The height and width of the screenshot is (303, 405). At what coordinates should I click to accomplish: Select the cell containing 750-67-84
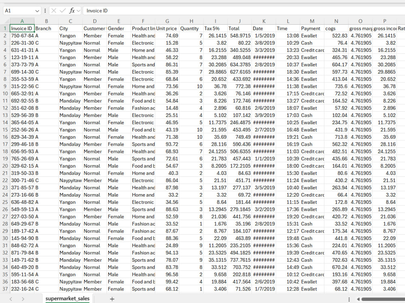tap(22, 36)
